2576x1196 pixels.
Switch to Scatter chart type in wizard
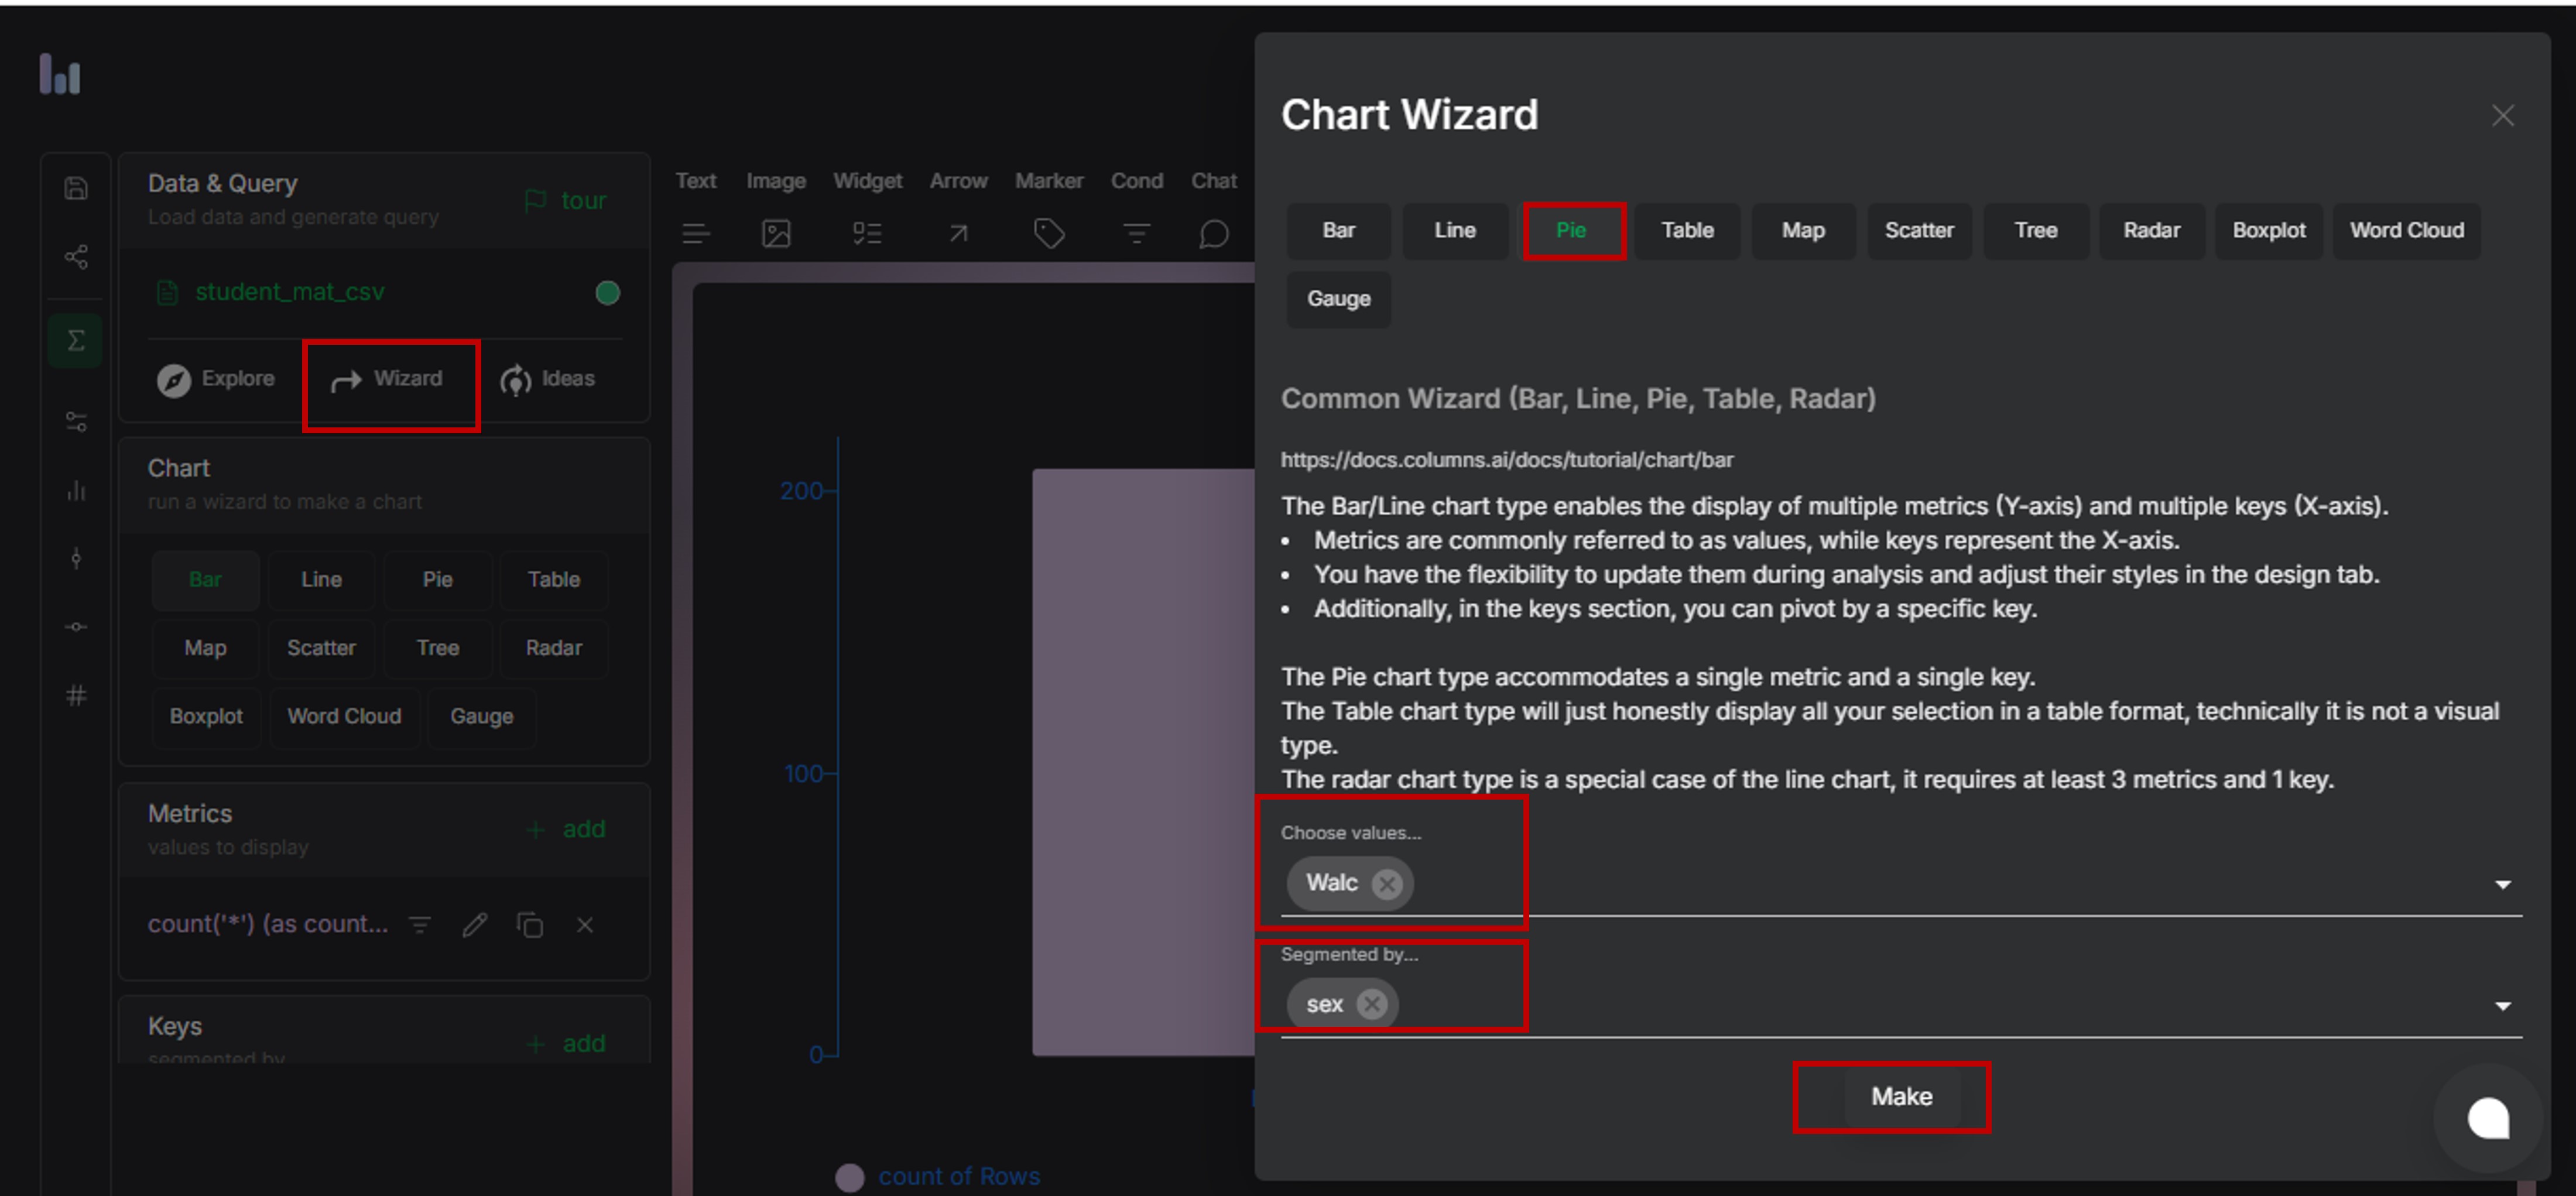tap(1918, 231)
